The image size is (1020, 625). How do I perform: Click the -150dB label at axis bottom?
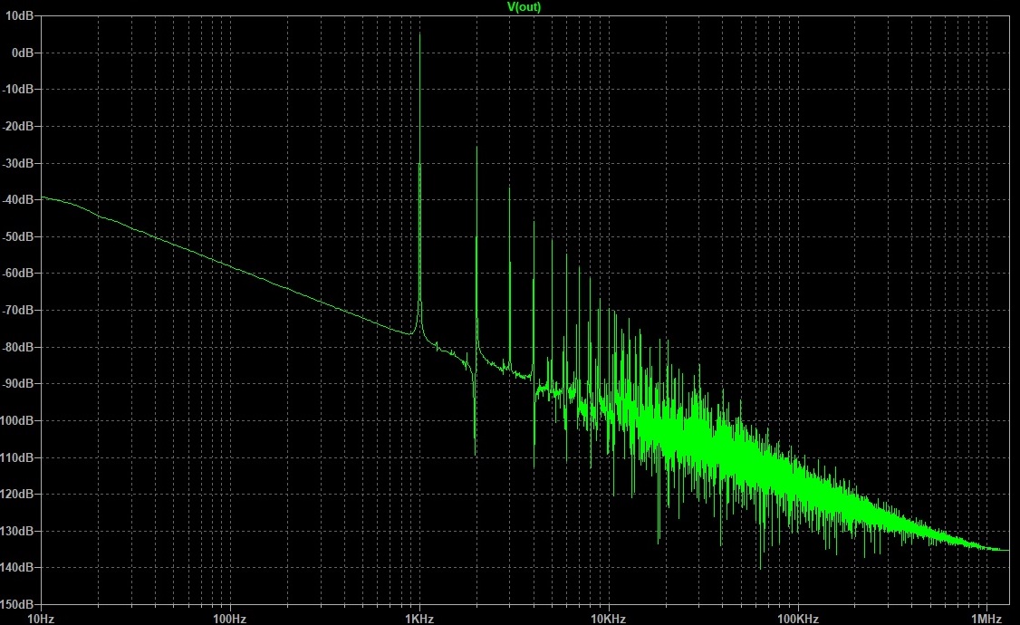click(18, 604)
